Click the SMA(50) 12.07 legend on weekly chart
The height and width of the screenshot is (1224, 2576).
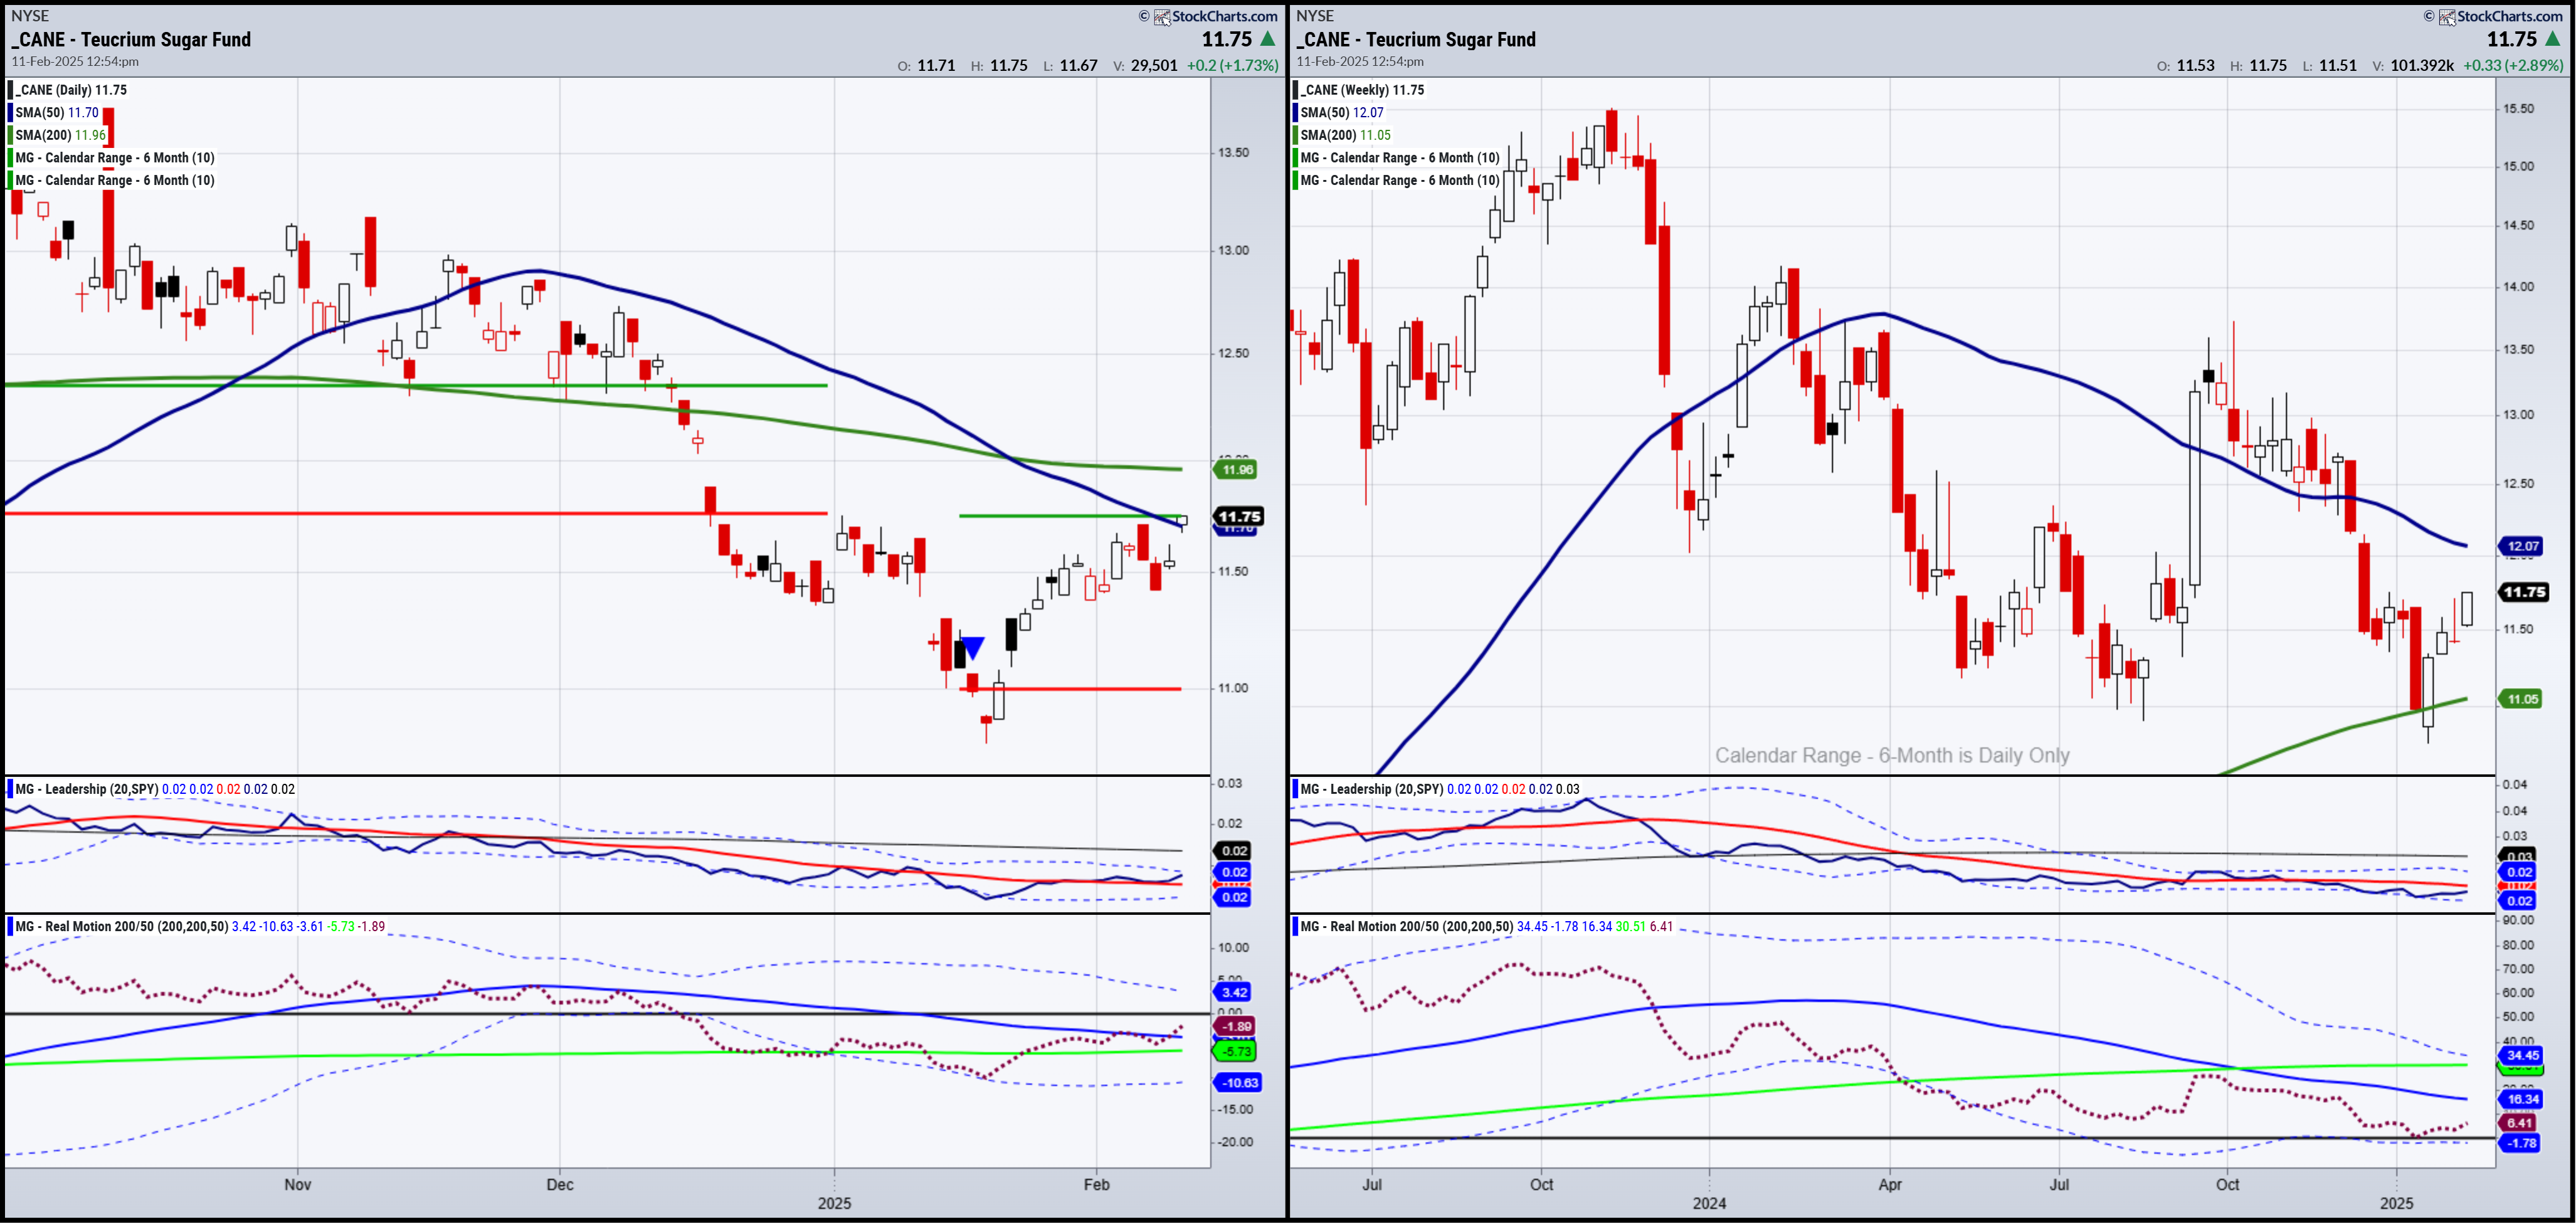pos(1342,113)
